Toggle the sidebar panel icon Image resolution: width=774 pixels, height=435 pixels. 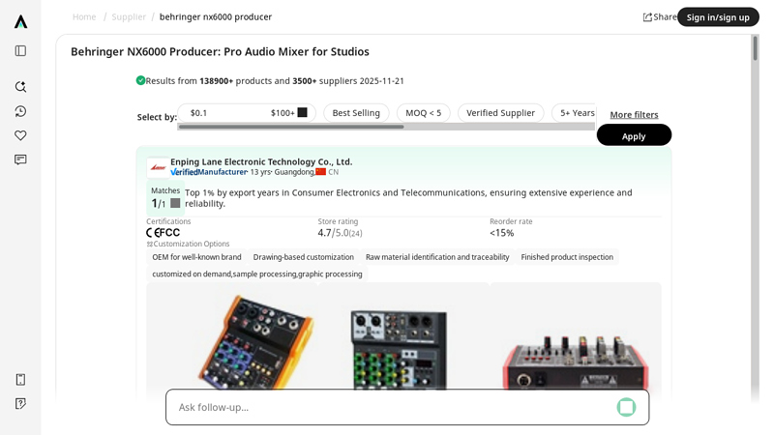tap(20, 51)
